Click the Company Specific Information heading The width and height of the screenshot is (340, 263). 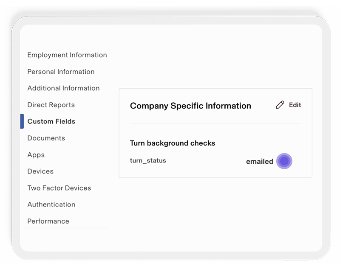190,106
